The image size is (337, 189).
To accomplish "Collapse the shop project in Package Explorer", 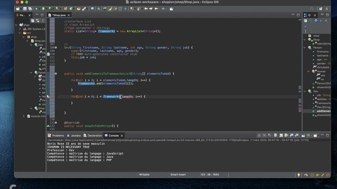I will coord(16,25).
